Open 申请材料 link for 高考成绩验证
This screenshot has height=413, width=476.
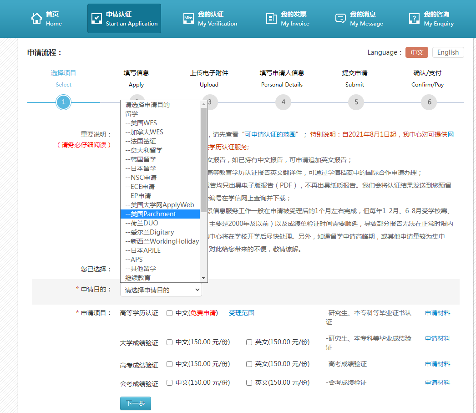click(x=437, y=363)
